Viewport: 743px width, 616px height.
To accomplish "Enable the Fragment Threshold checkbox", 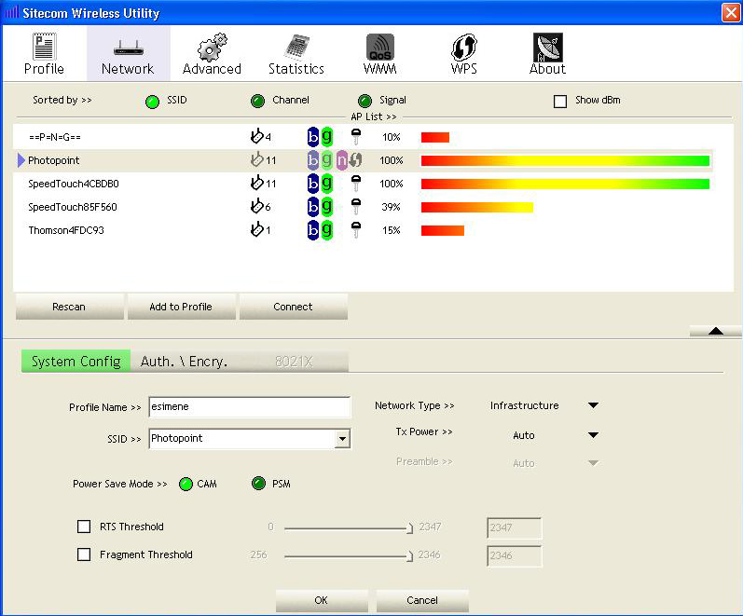I will point(84,554).
